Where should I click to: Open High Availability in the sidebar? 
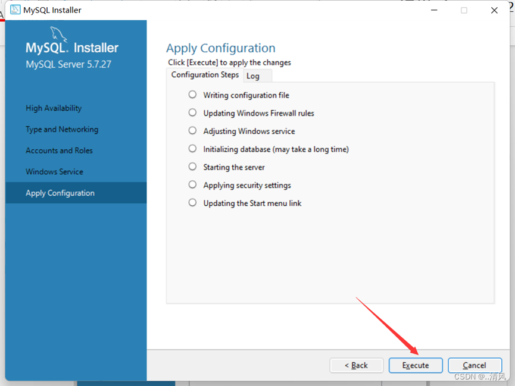pyautogui.click(x=54, y=108)
